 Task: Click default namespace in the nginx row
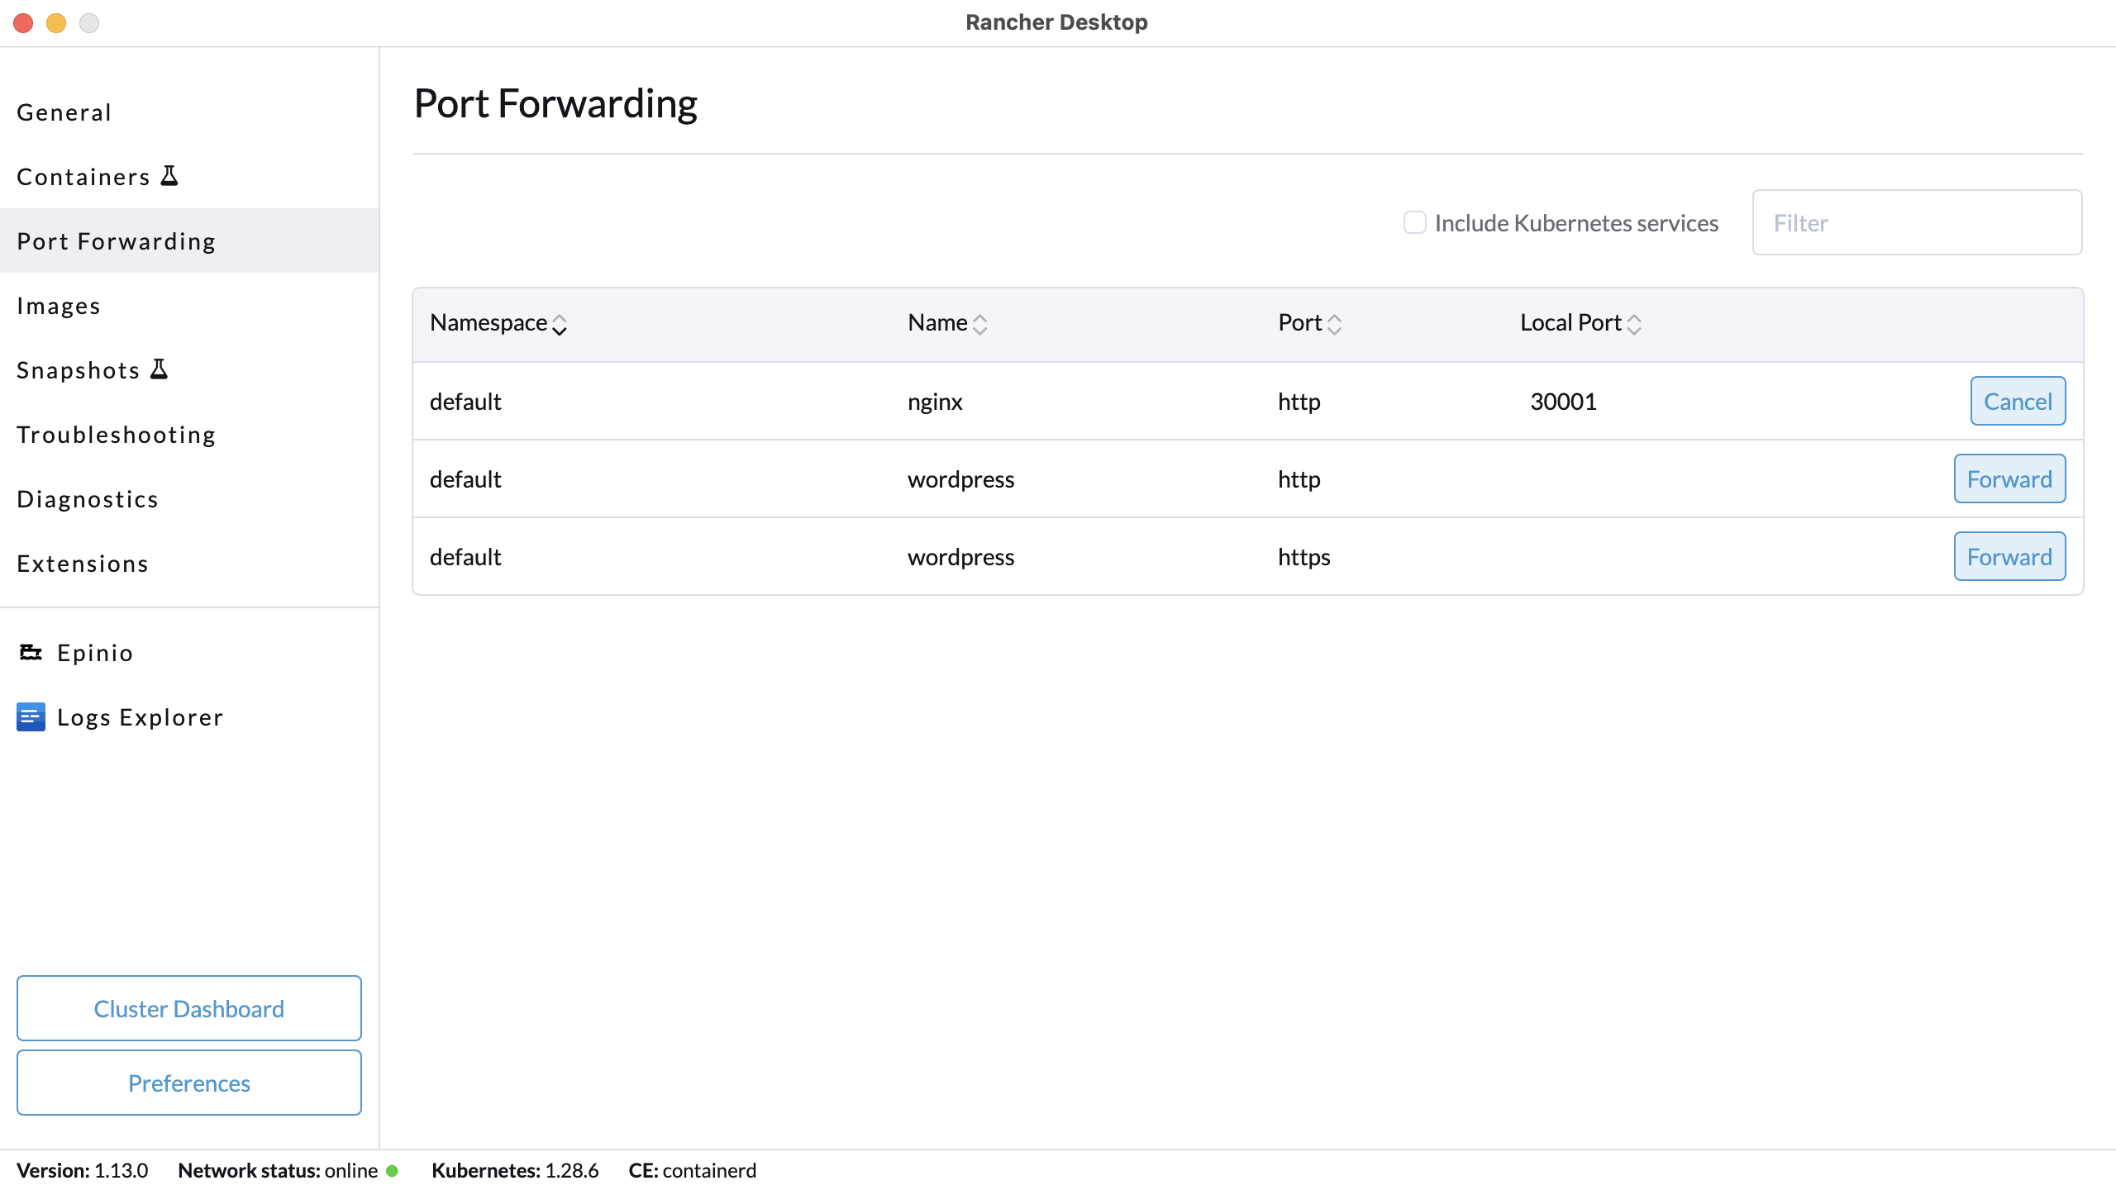click(x=465, y=401)
